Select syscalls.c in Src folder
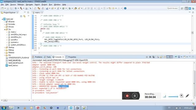Screen dimensions: 196x110 [x=14, y=40]
